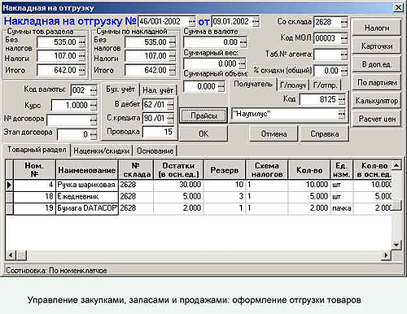Click ellipsis button beside Таб.№ агента field
Screen dimensions: 407x314
[344, 55]
